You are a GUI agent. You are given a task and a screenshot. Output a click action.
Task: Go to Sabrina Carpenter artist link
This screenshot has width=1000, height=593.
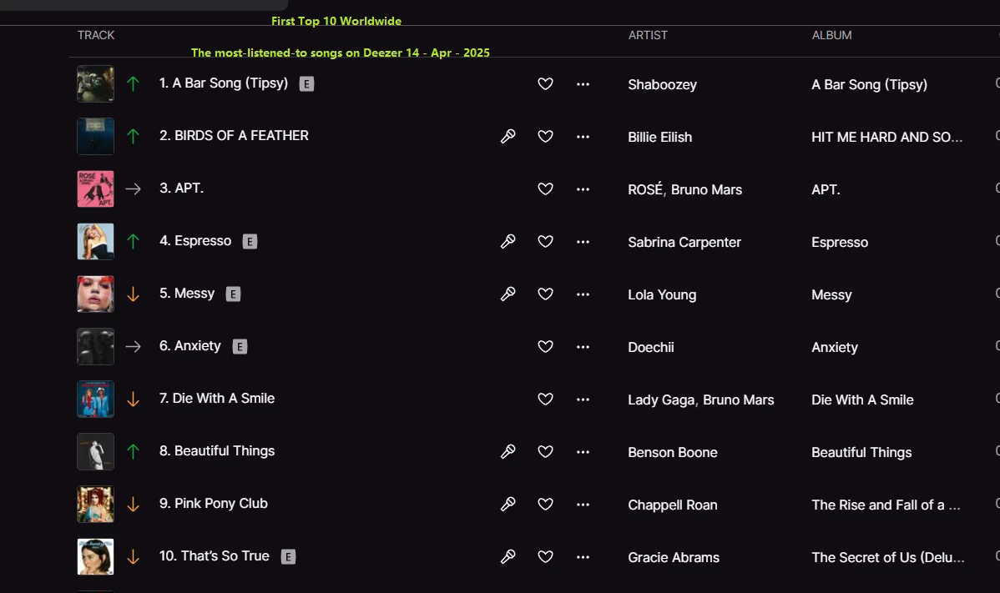(x=684, y=242)
